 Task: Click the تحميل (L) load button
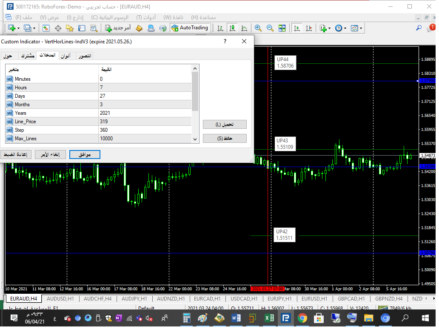pos(225,125)
